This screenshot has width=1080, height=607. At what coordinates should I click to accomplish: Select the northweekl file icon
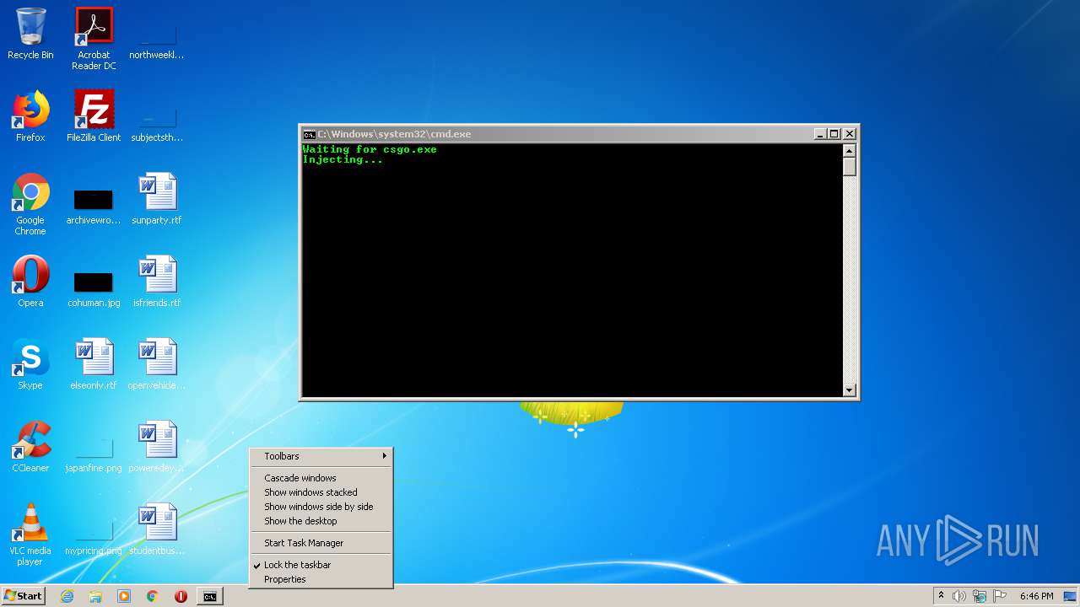click(157, 41)
